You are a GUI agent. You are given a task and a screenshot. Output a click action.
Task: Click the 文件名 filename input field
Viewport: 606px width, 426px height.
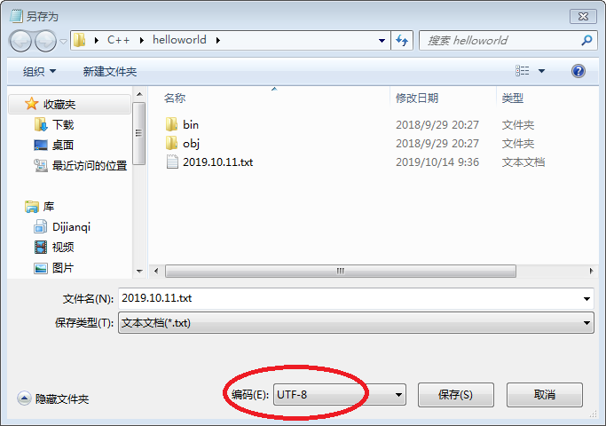click(356, 298)
